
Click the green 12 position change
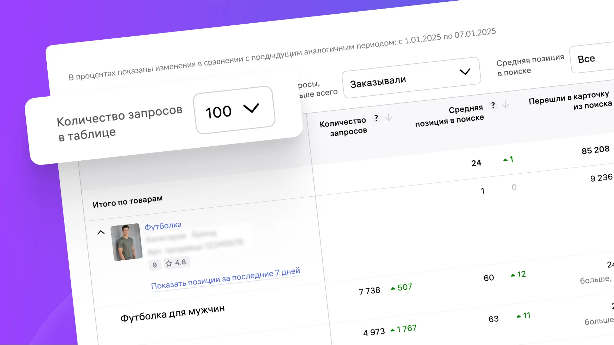coord(519,274)
